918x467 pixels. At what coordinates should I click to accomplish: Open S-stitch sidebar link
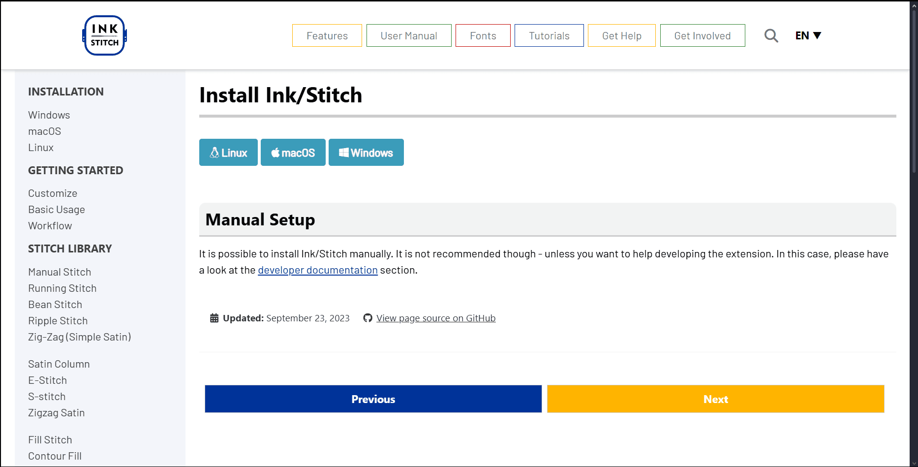pos(47,397)
